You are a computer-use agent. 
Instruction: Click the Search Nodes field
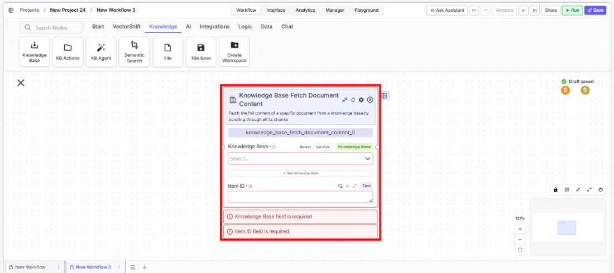(52, 27)
